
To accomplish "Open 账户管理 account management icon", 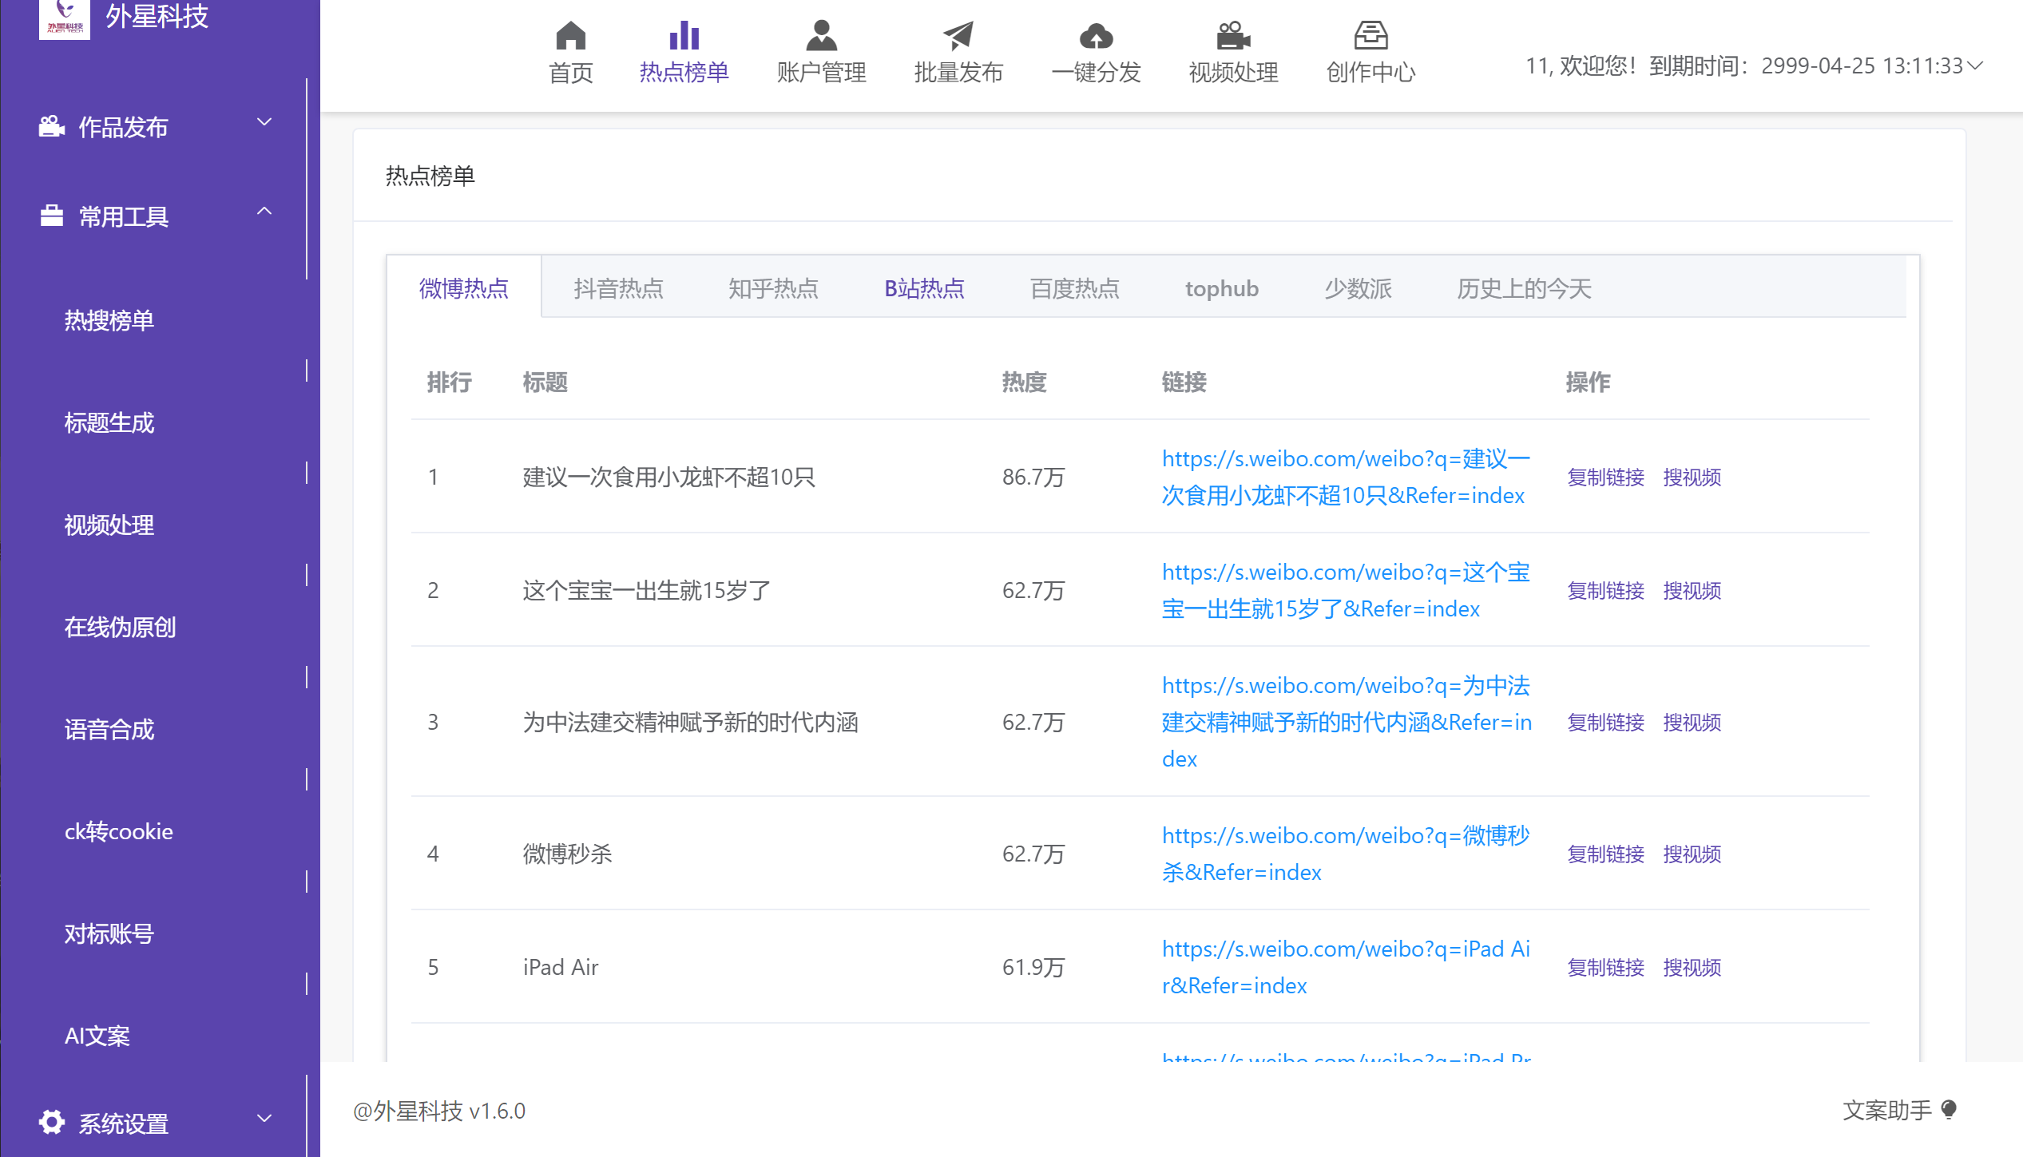I will [x=820, y=36].
